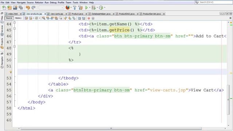Open Profile Project dropdown arrow
This screenshot has width=233, height=131.
104,8
